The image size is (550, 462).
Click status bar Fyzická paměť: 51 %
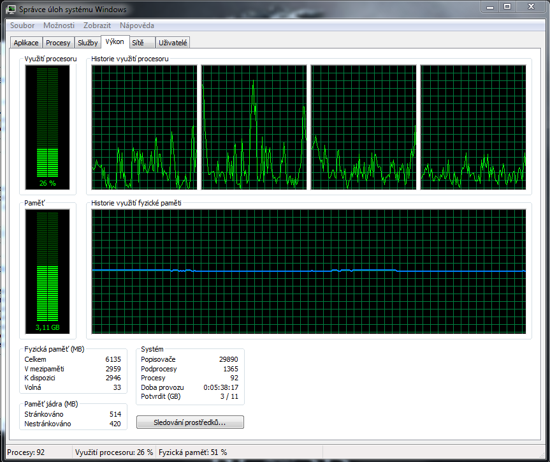pos(193,452)
